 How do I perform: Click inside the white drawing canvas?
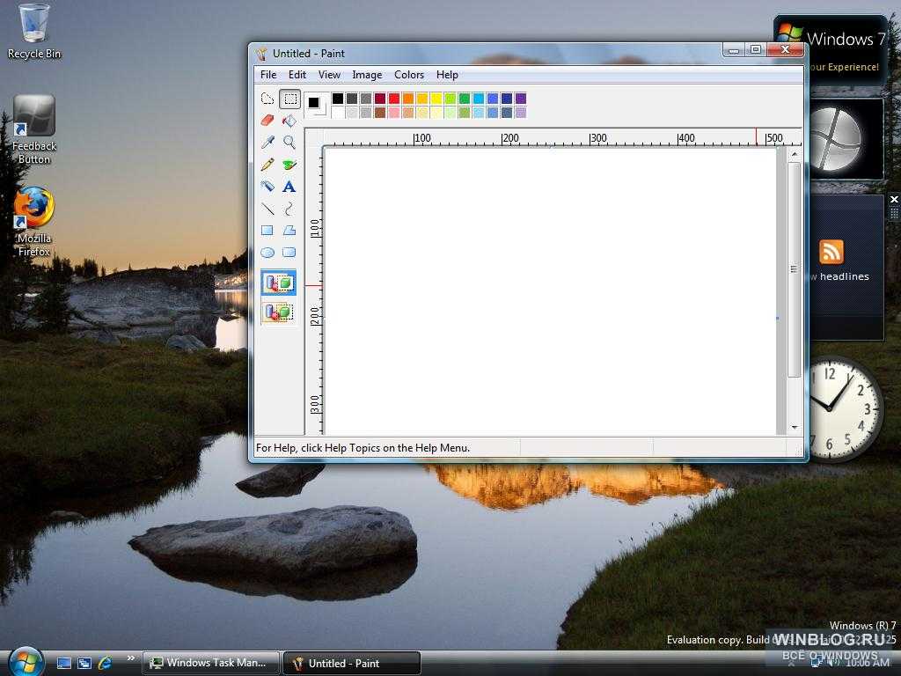pyautogui.click(x=551, y=290)
